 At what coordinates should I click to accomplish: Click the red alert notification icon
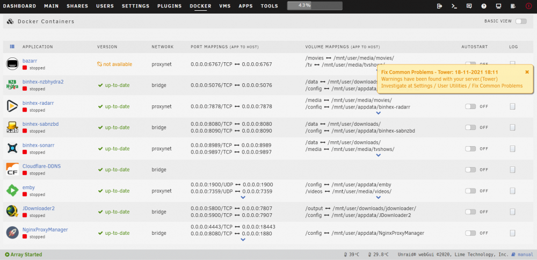tap(528, 6)
